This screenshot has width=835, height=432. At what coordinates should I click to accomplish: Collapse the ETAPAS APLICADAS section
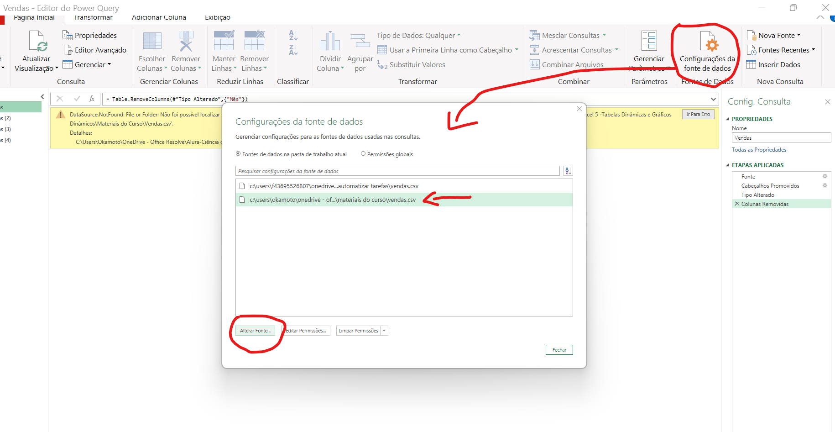728,165
